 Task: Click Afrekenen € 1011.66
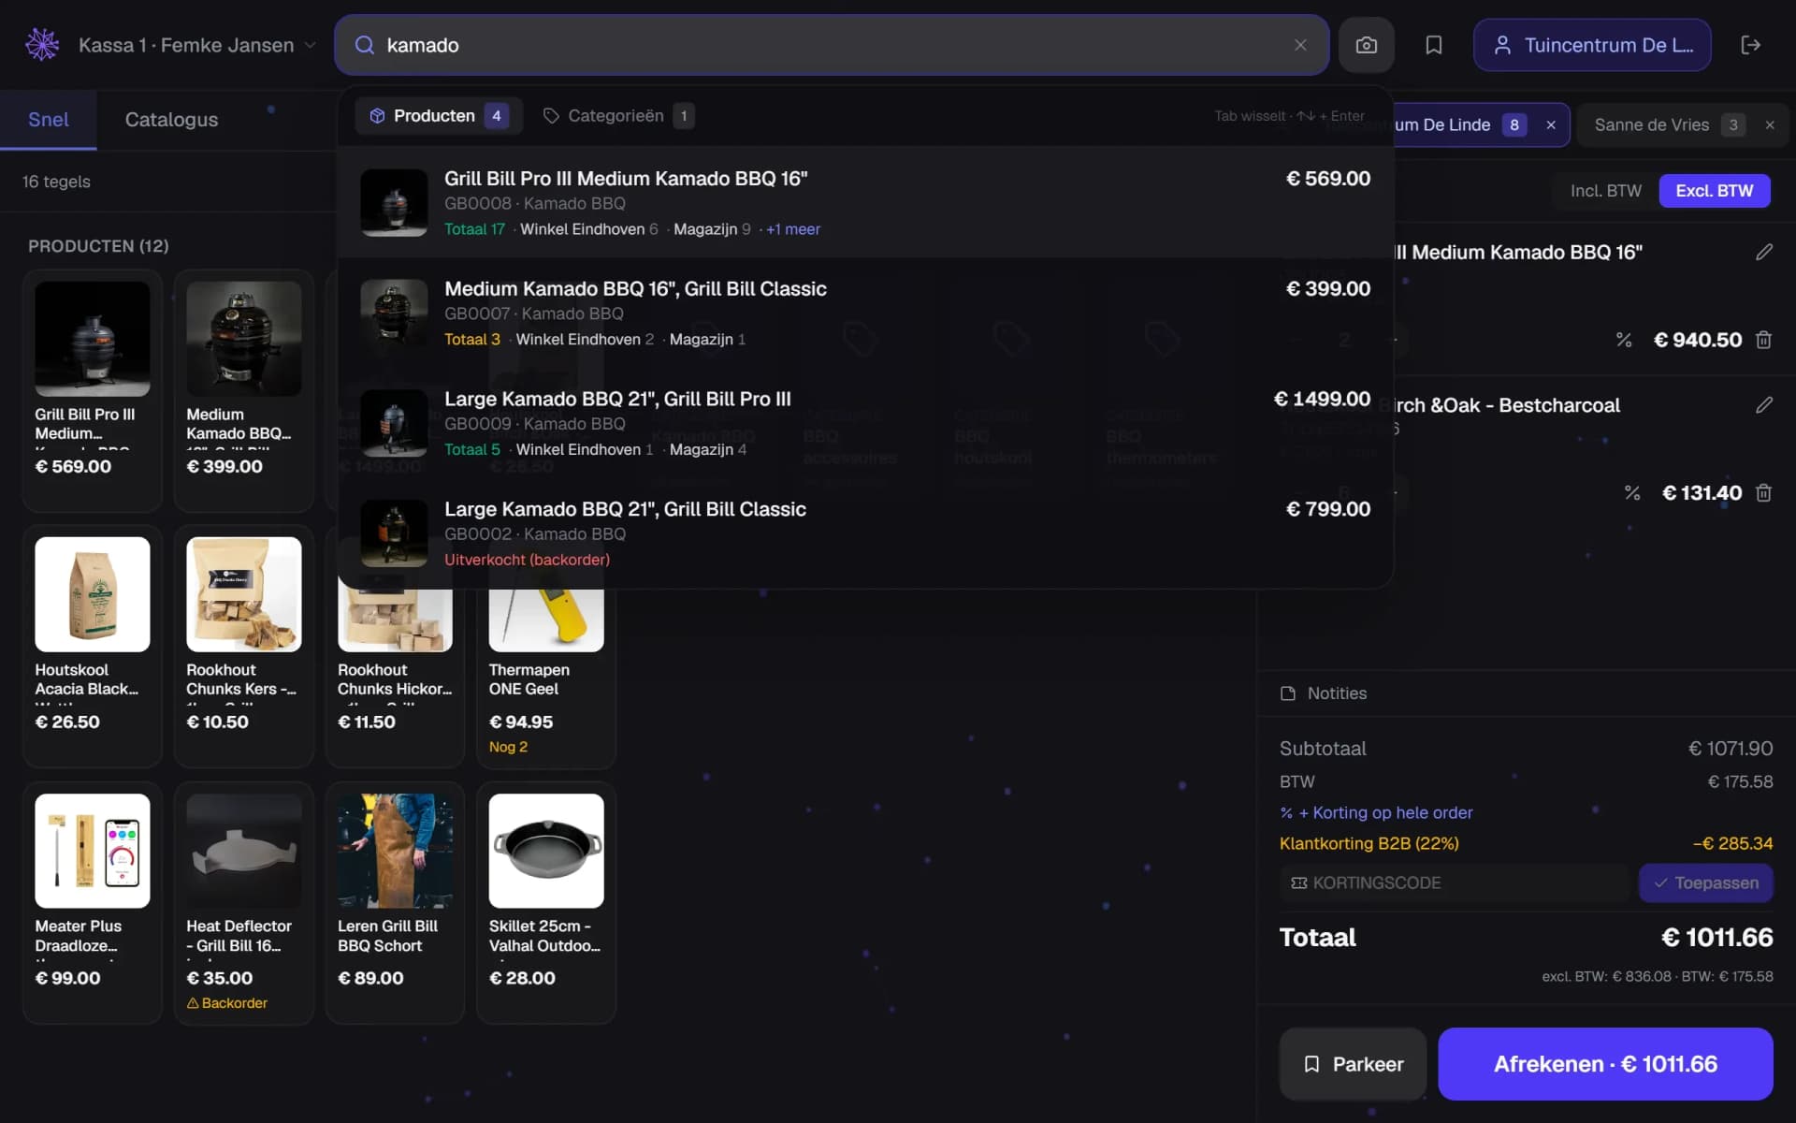click(1605, 1064)
